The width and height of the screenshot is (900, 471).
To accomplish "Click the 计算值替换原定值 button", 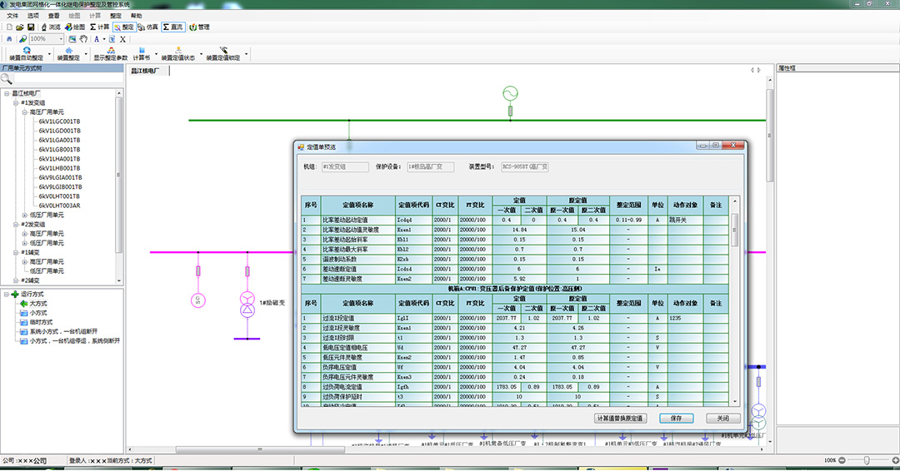I will (x=620, y=418).
